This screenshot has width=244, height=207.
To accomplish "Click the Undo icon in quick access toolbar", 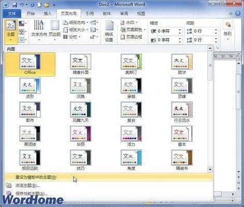I will click(x=22, y=5).
